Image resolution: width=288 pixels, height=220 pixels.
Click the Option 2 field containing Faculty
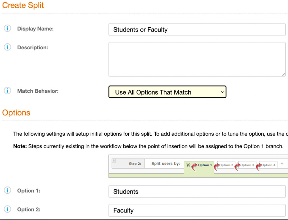coord(197,210)
